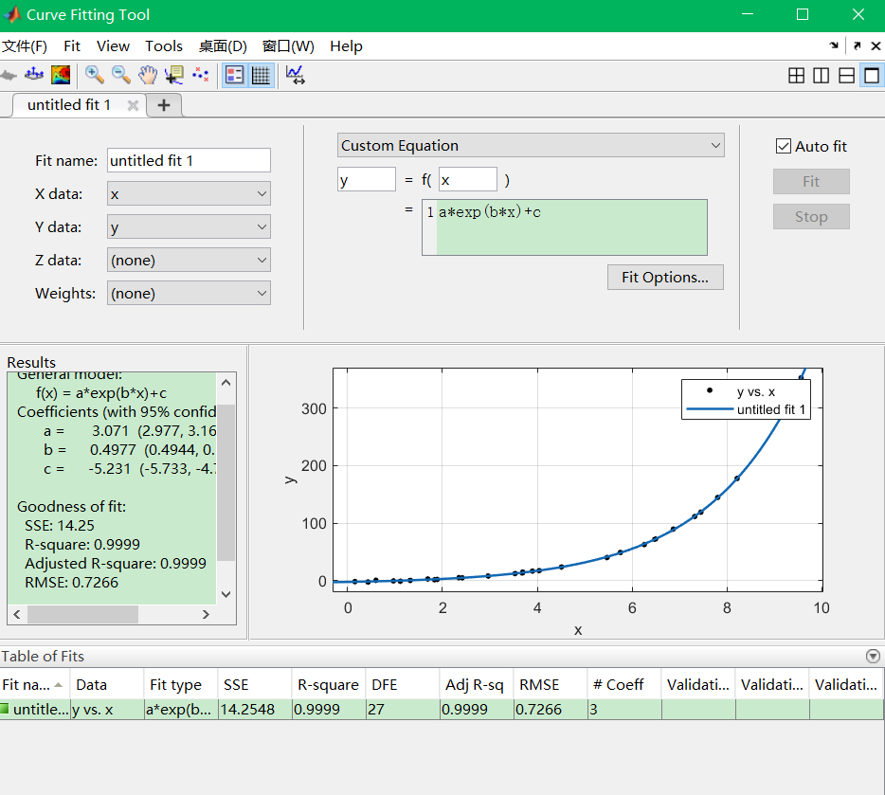Click the Results horizontal scrollbar thumb

click(82, 614)
